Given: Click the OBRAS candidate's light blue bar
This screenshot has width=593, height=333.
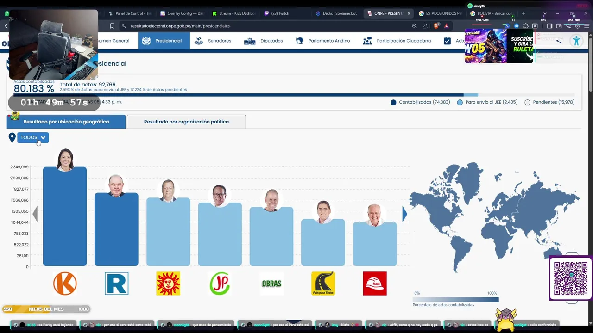Looking at the screenshot, I should [271, 236].
